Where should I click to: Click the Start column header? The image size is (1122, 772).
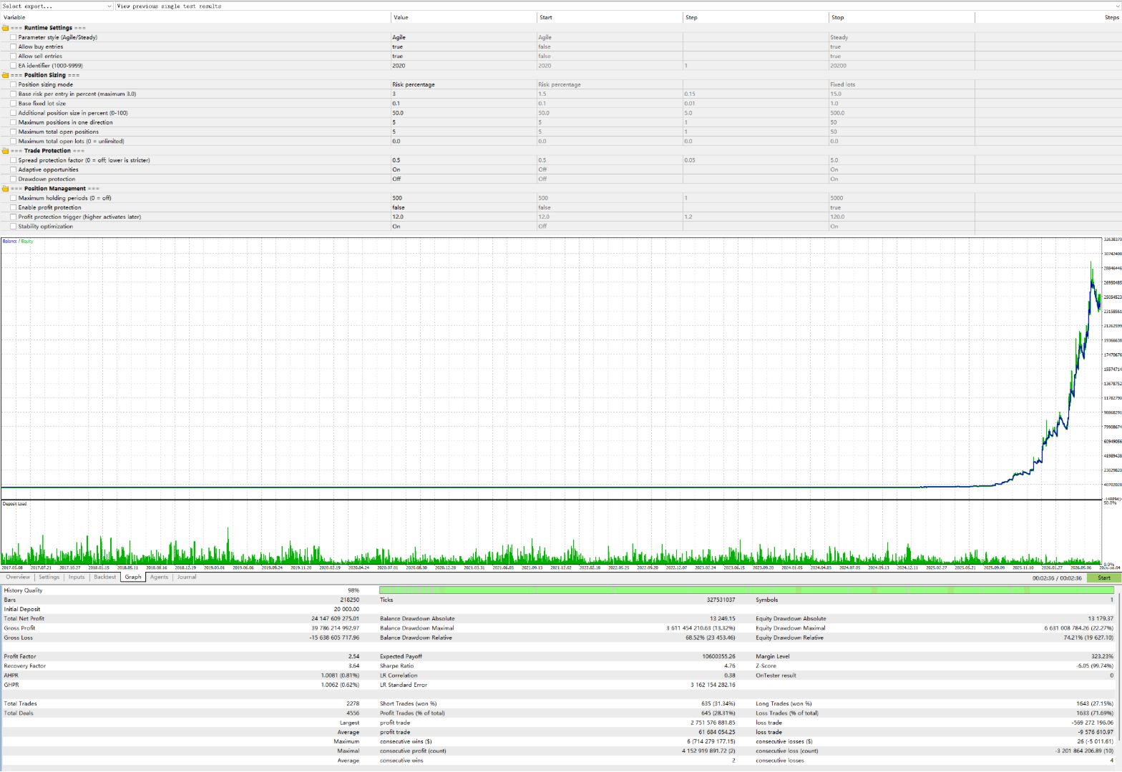610,17
